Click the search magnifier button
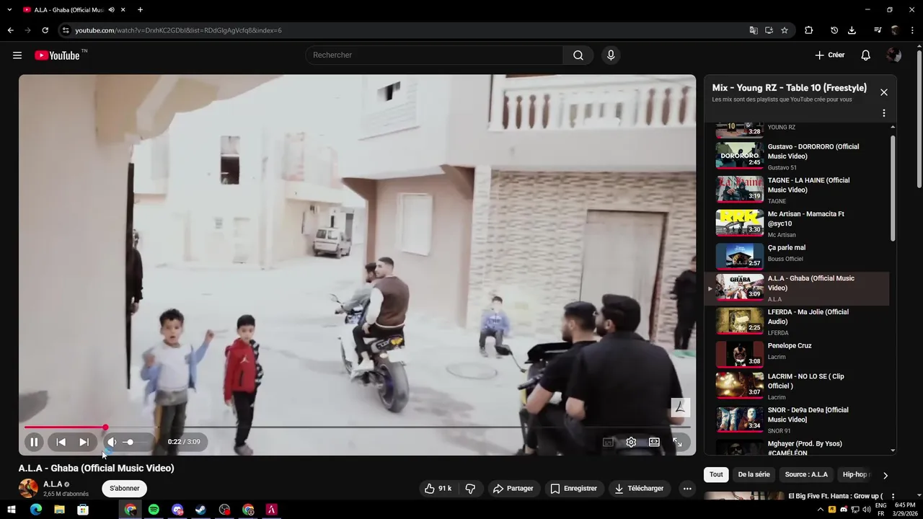Image resolution: width=923 pixels, height=519 pixels. (578, 56)
